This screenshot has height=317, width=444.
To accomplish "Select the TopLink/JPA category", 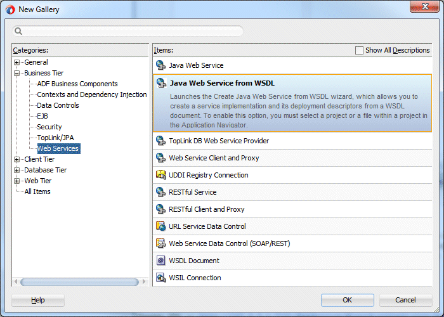I will (x=56, y=138).
